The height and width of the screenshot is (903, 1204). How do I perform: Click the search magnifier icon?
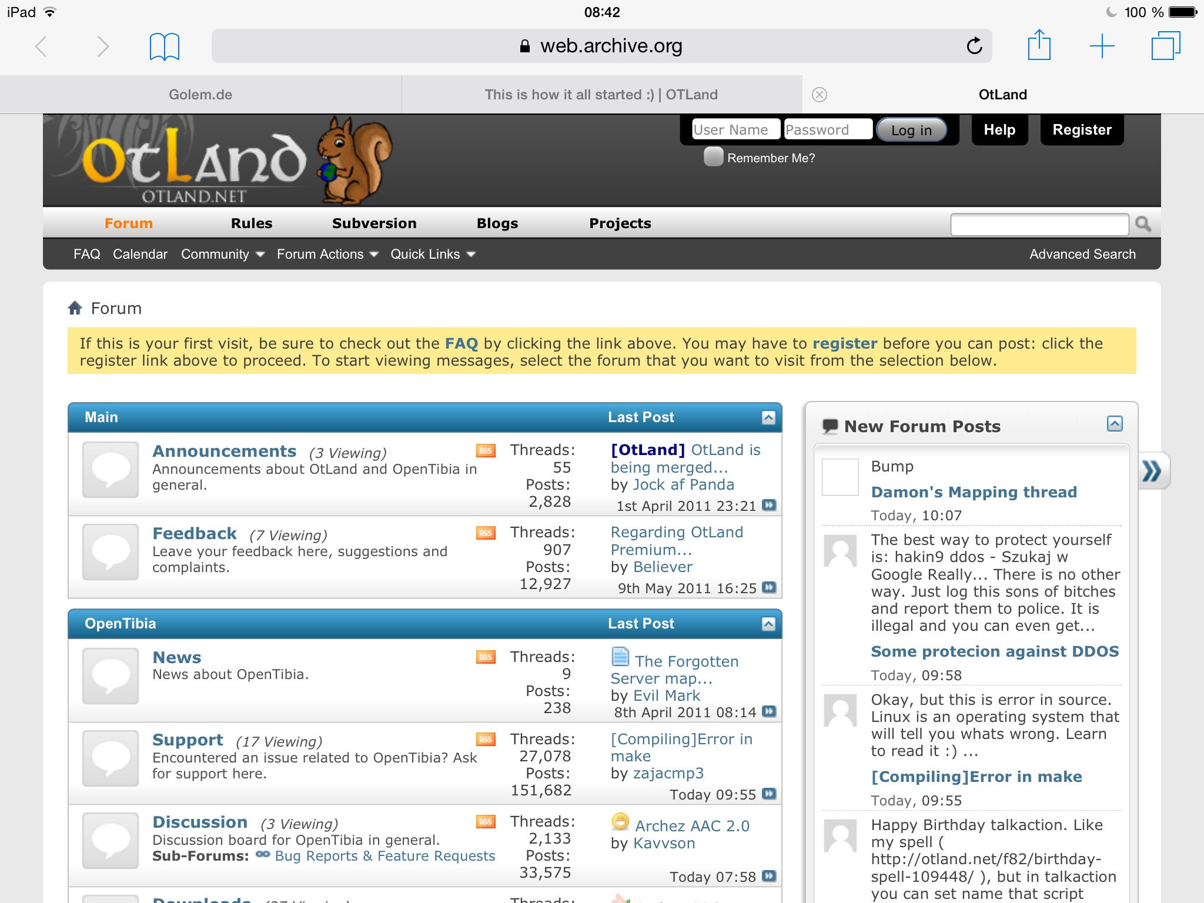tap(1143, 224)
